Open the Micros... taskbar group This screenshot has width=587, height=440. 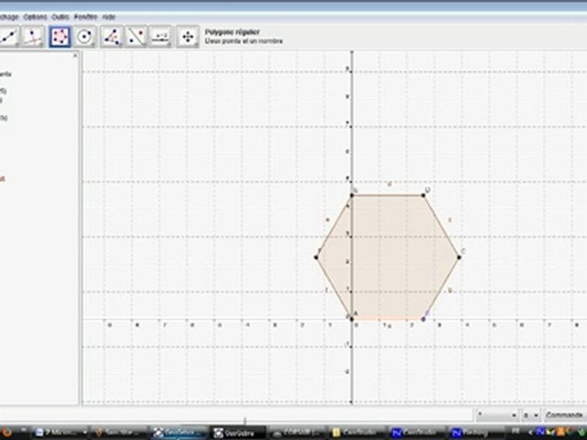[x=60, y=433]
